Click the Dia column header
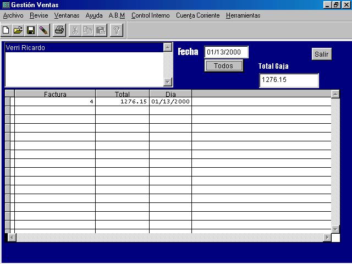352x264 pixels. click(170, 94)
